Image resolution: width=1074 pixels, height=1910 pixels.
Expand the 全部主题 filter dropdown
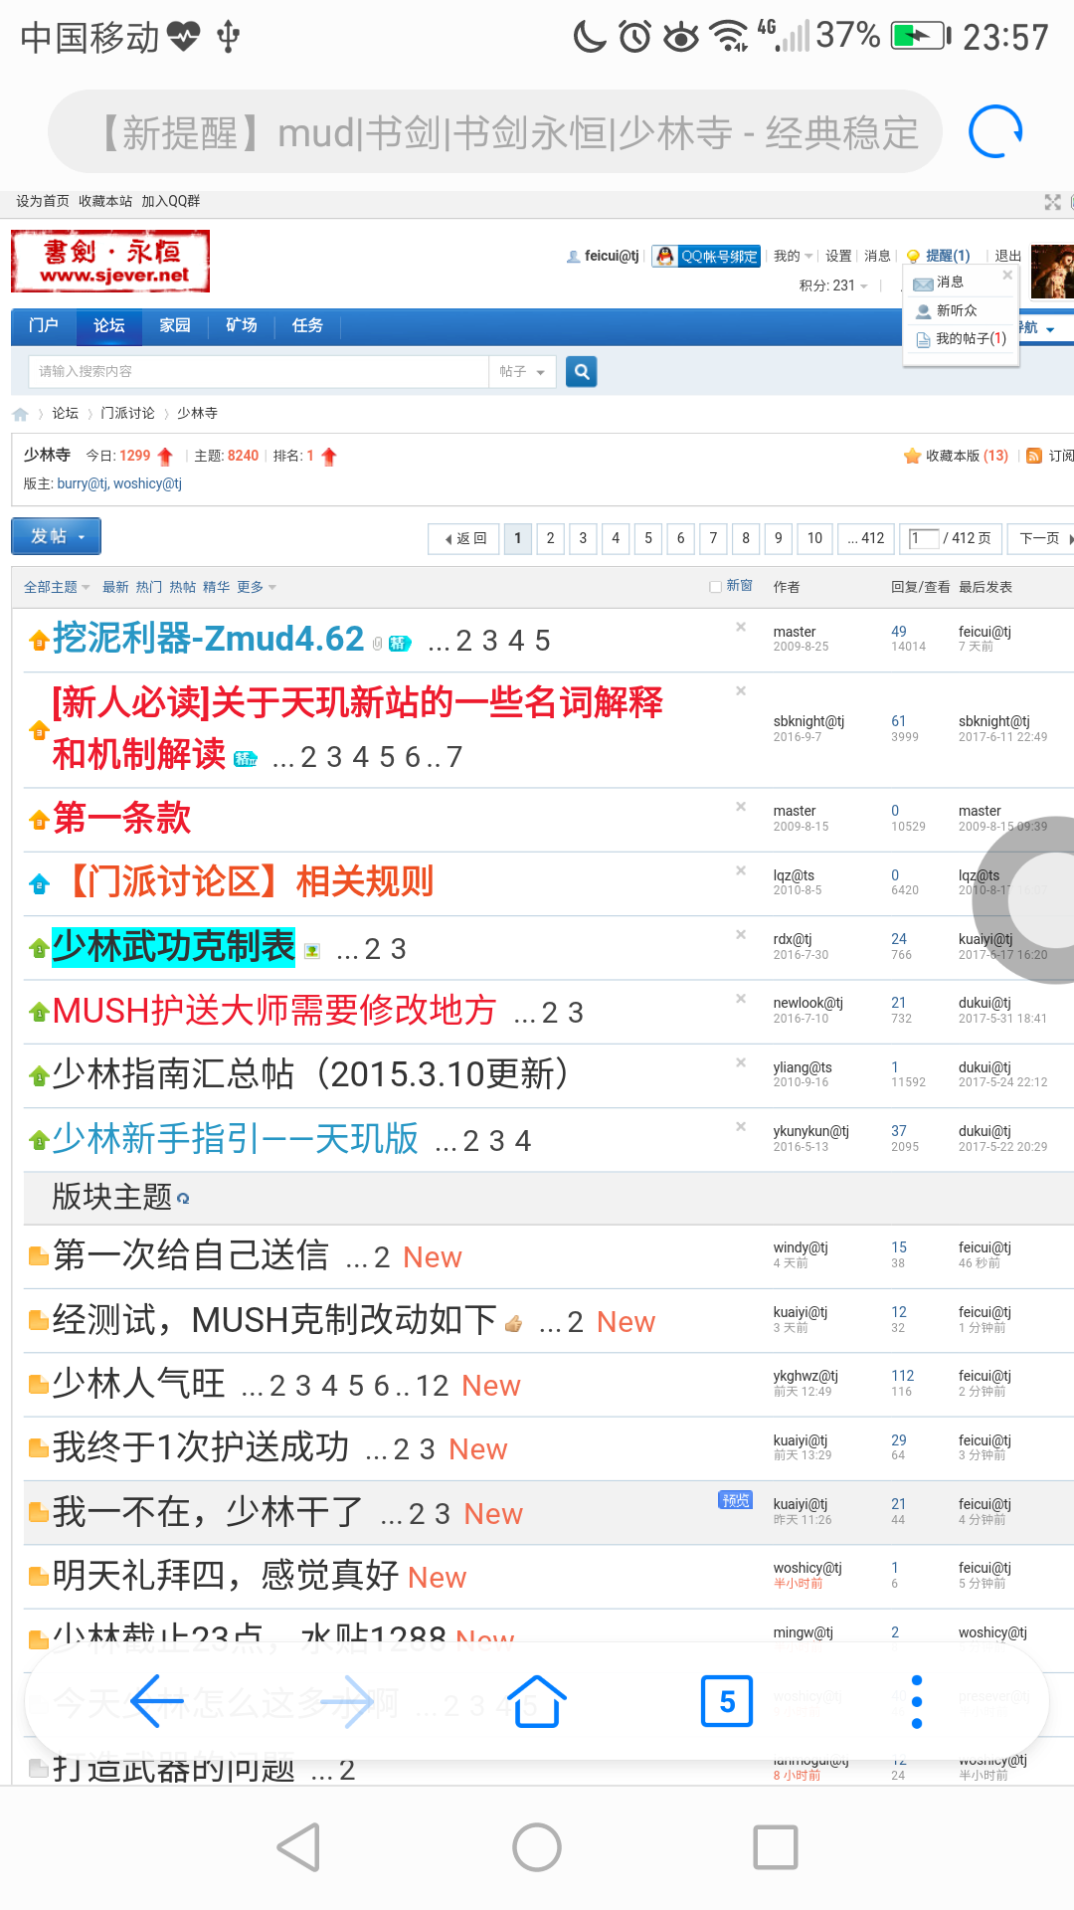pos(57,587)
